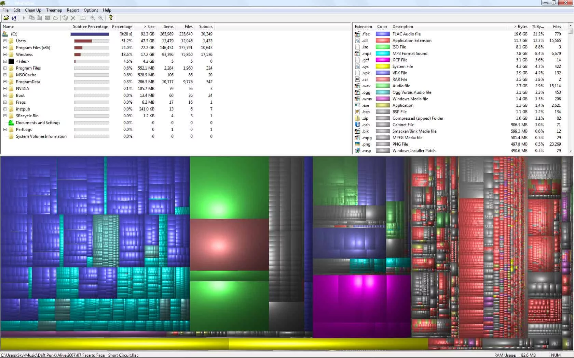This screenshot has height=358, width=574.
Task: Sort by the Subdirs column header
Action: 205,27
